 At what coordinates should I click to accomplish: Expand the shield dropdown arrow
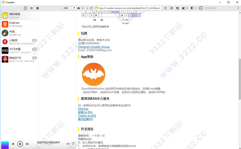coord(196,8)
